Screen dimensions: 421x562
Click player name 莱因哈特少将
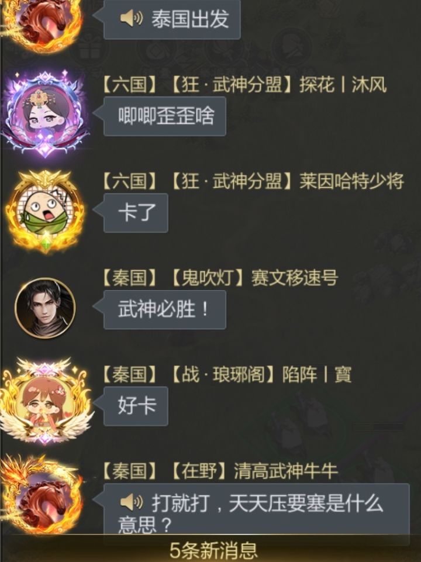[351, 181]
